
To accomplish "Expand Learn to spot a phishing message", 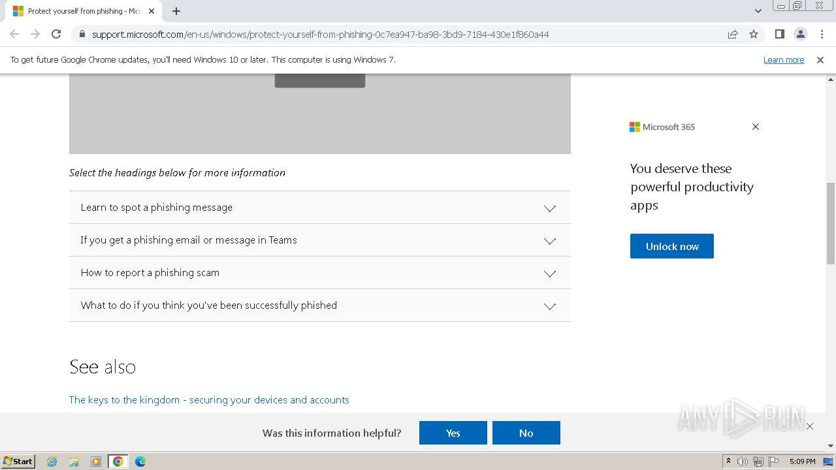I will click(319, 208).
